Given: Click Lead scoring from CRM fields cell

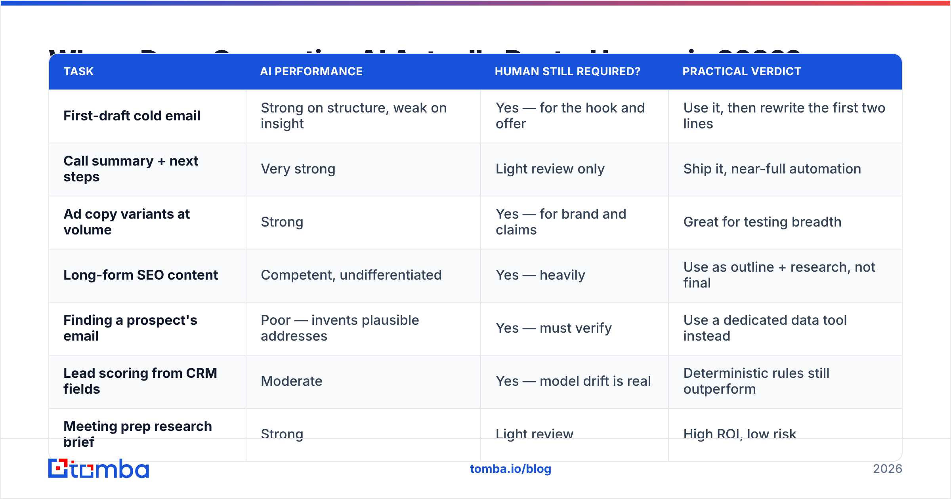Looking at the screenshot, I should pyautogui.click(x=147, y=382).
